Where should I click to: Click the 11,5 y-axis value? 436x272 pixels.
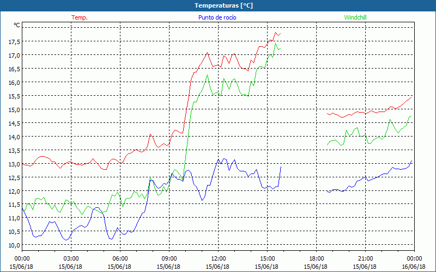(14, 205)
